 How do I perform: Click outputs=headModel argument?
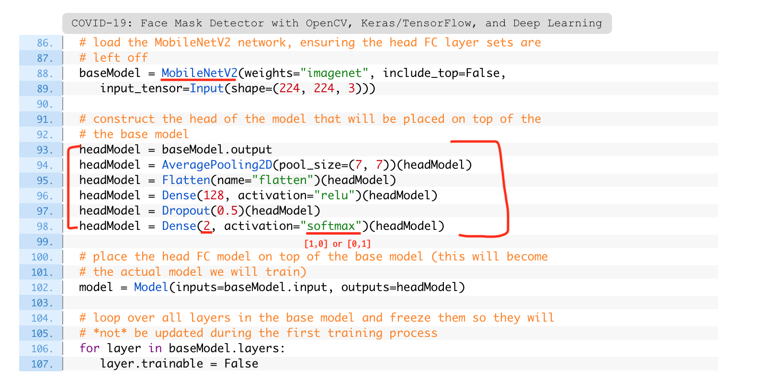point(399,287)
